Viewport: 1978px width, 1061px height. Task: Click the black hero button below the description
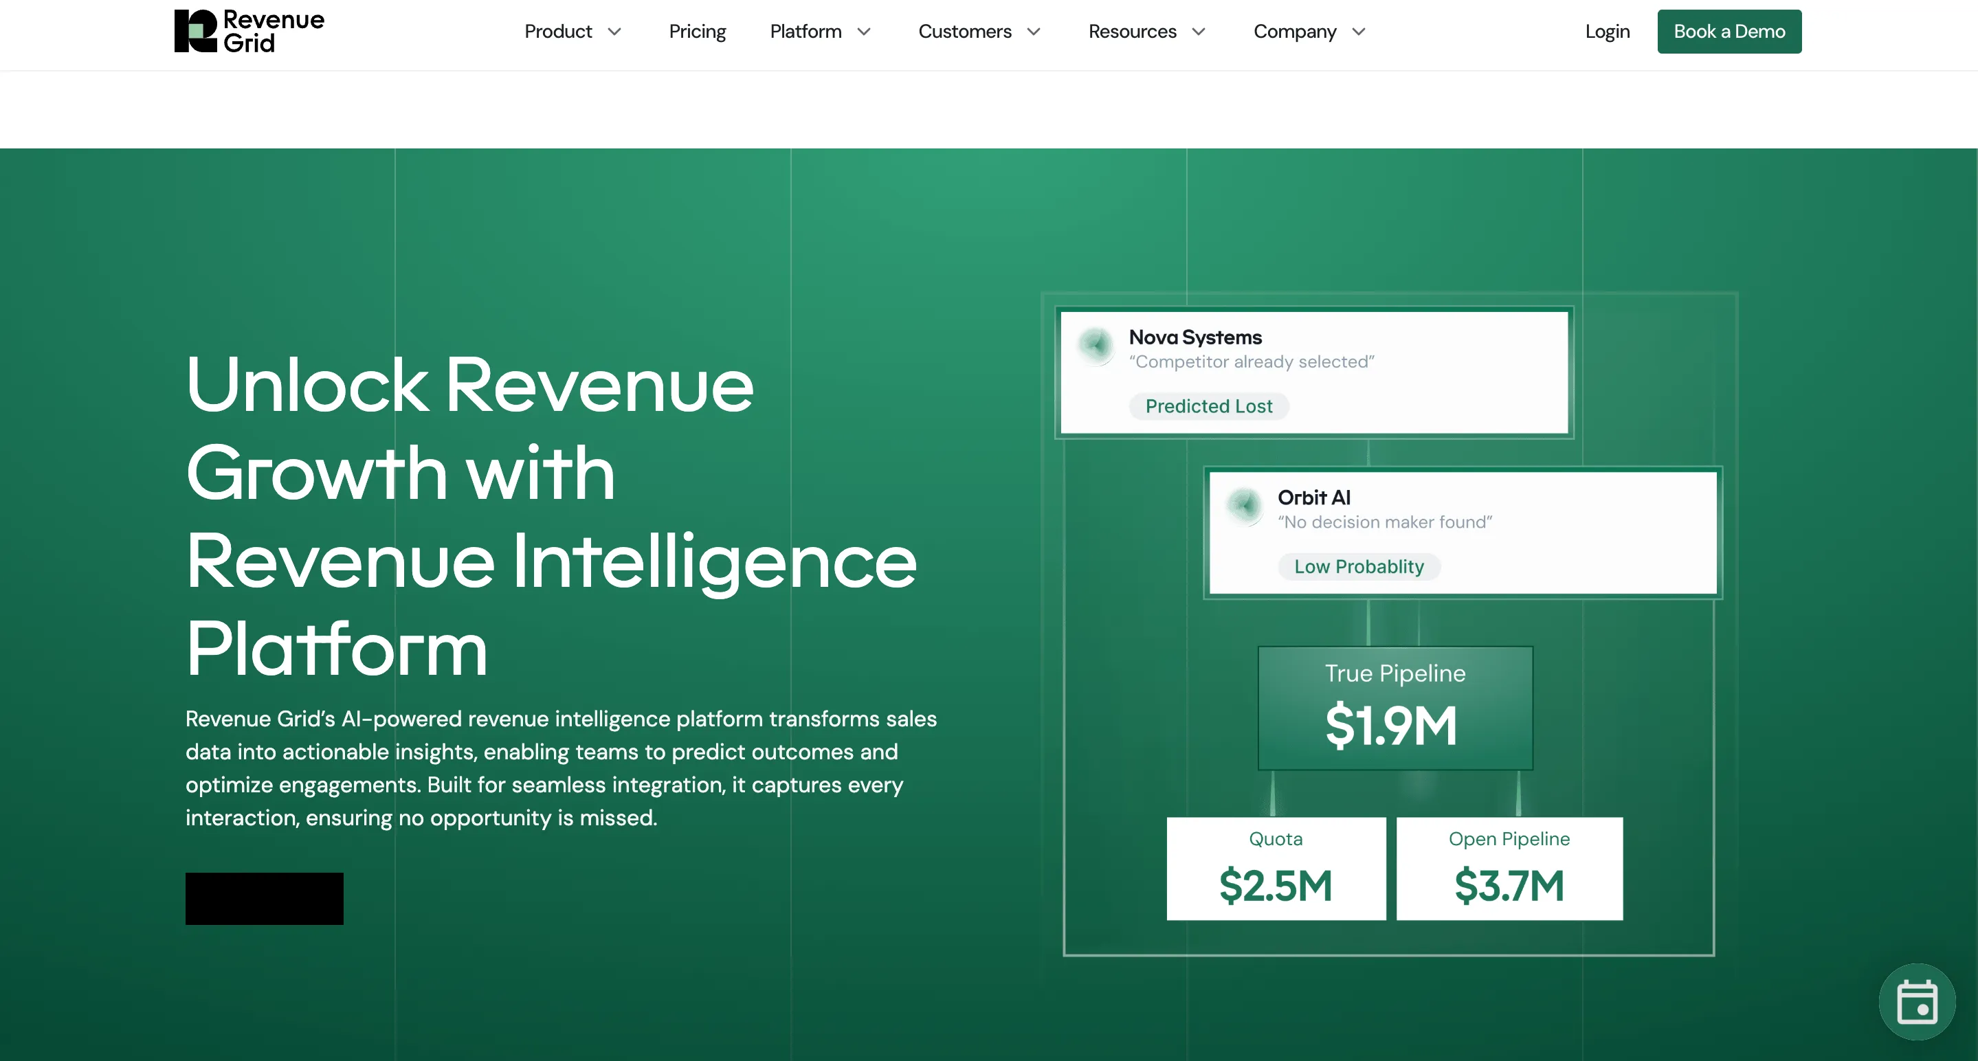click(264, 898)
